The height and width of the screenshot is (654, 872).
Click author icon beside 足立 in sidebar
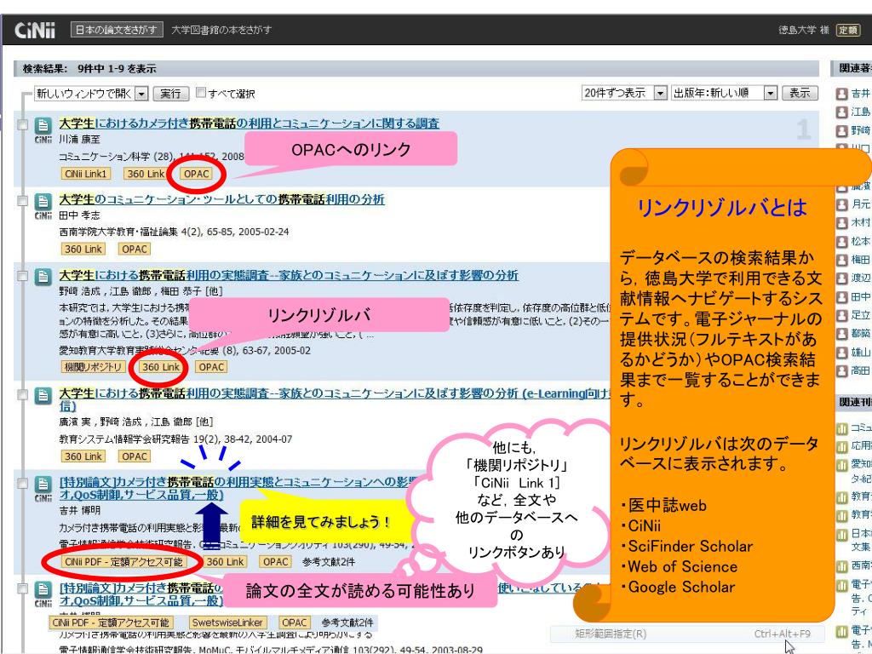[x=842, y=315]
